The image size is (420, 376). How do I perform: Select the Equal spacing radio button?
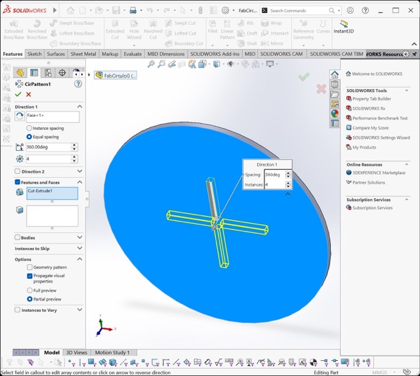coord(29,136)
